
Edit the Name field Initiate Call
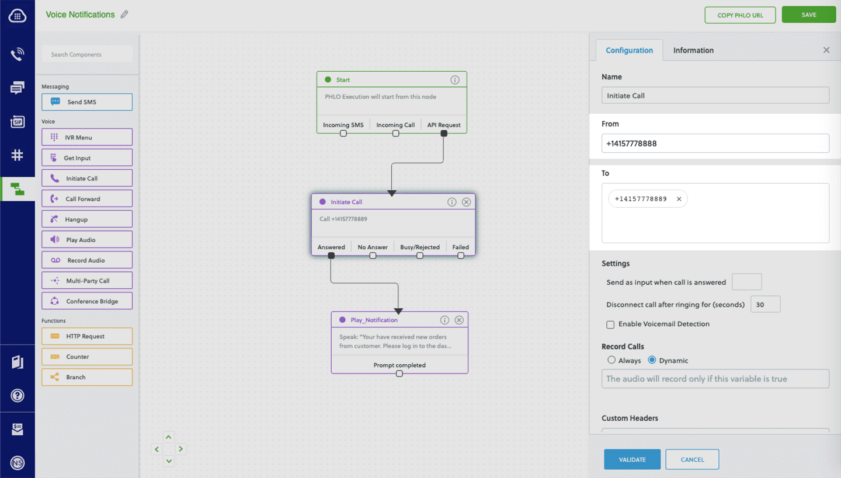coord(715,95)
